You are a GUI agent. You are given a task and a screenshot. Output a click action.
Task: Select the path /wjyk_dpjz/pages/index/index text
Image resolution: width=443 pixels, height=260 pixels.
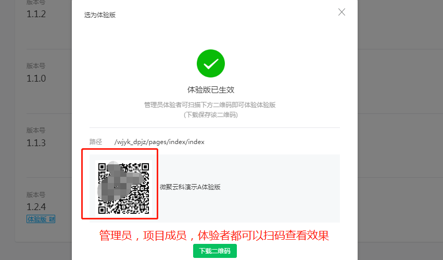tap(159, 142)
